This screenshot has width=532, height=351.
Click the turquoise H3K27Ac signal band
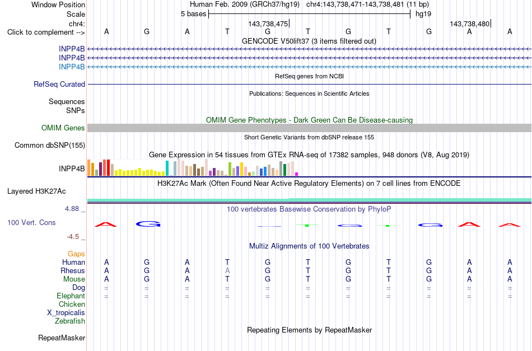tap(309, 200)
